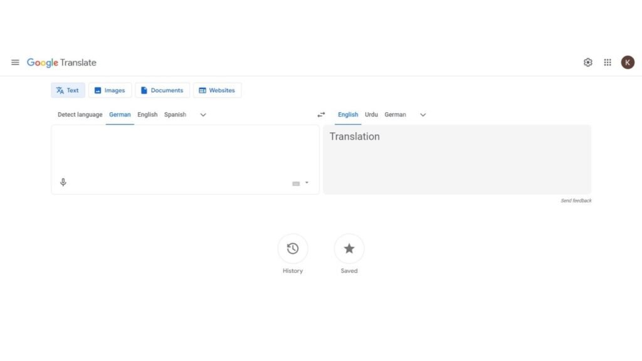The height and width of the screenshot is (361, 642).
Task: Switch to Websites translation mode
Action: pyautogui.click(x=217, y=90)
